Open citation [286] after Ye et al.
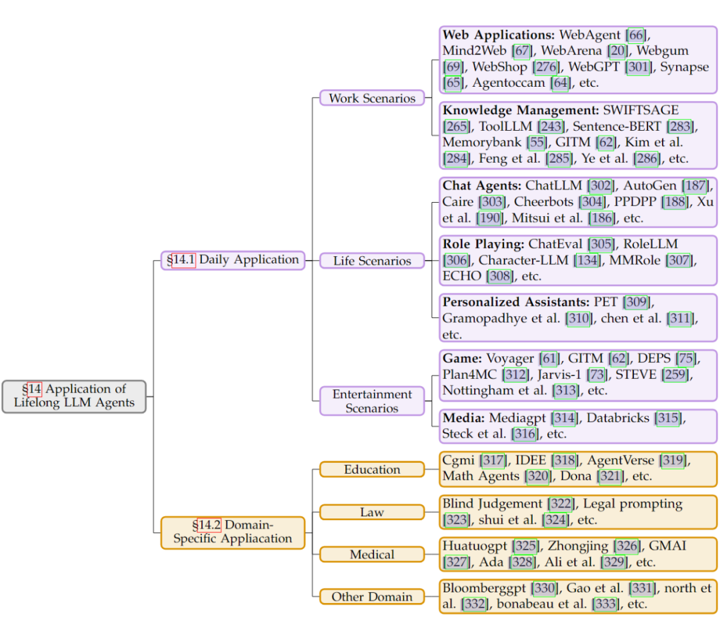 (x=647, y=159)
